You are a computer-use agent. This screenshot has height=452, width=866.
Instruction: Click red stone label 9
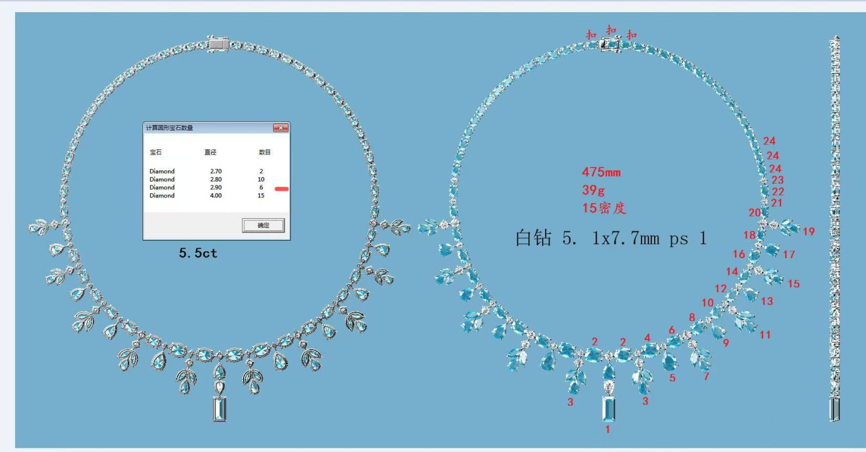tap(726, 343)
